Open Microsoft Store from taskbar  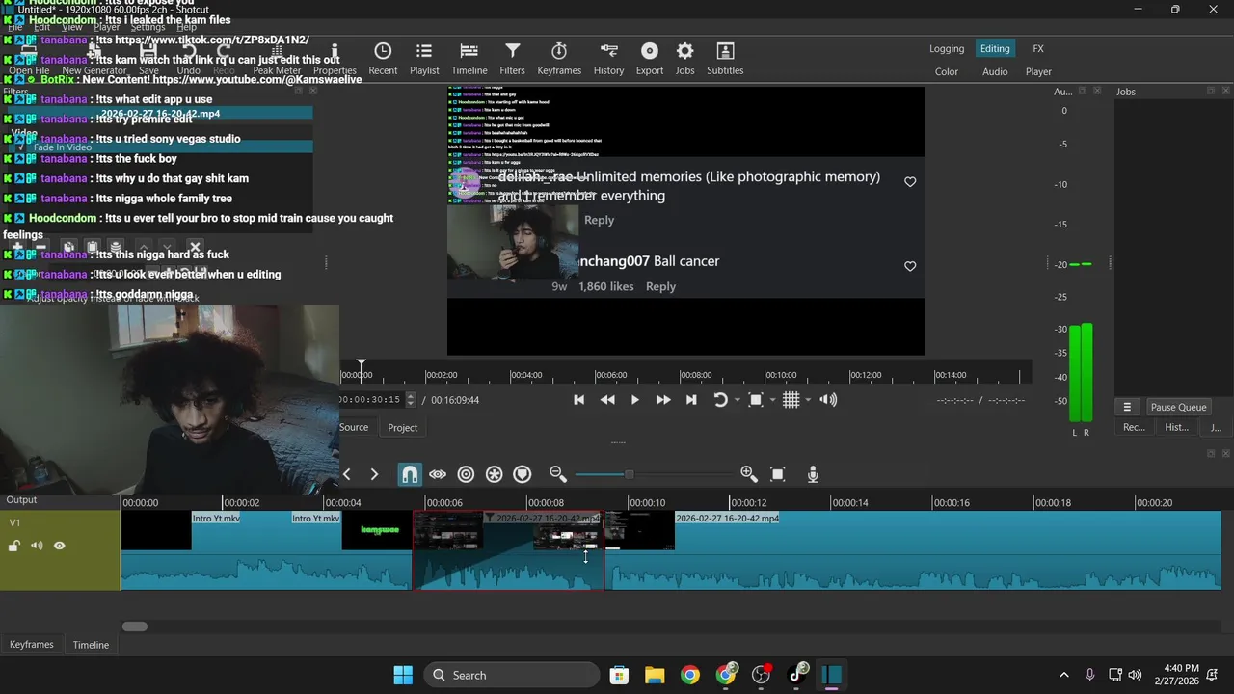click(619, 675)
